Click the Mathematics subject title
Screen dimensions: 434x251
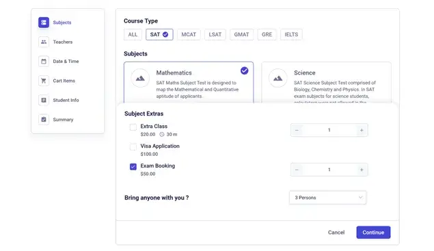(174, 73)
